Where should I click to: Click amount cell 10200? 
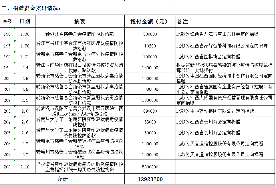coord(150,46)
